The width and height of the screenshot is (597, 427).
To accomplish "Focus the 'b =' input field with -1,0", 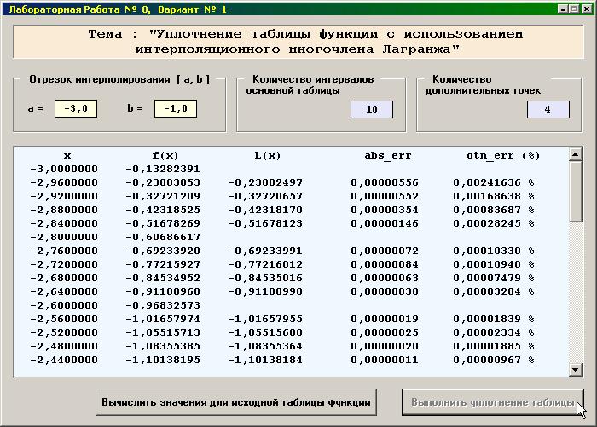I will [176, 109].
